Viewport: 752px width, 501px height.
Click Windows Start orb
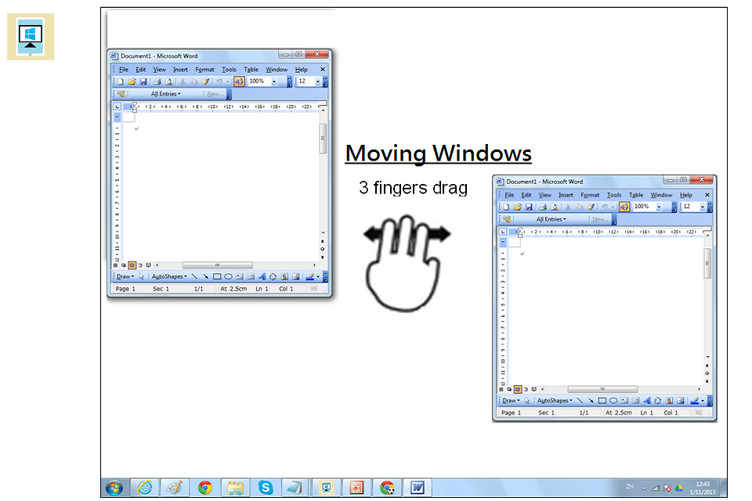click(x=114, y=488)
